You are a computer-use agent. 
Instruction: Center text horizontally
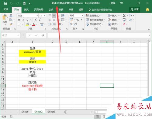click(54, 20)
